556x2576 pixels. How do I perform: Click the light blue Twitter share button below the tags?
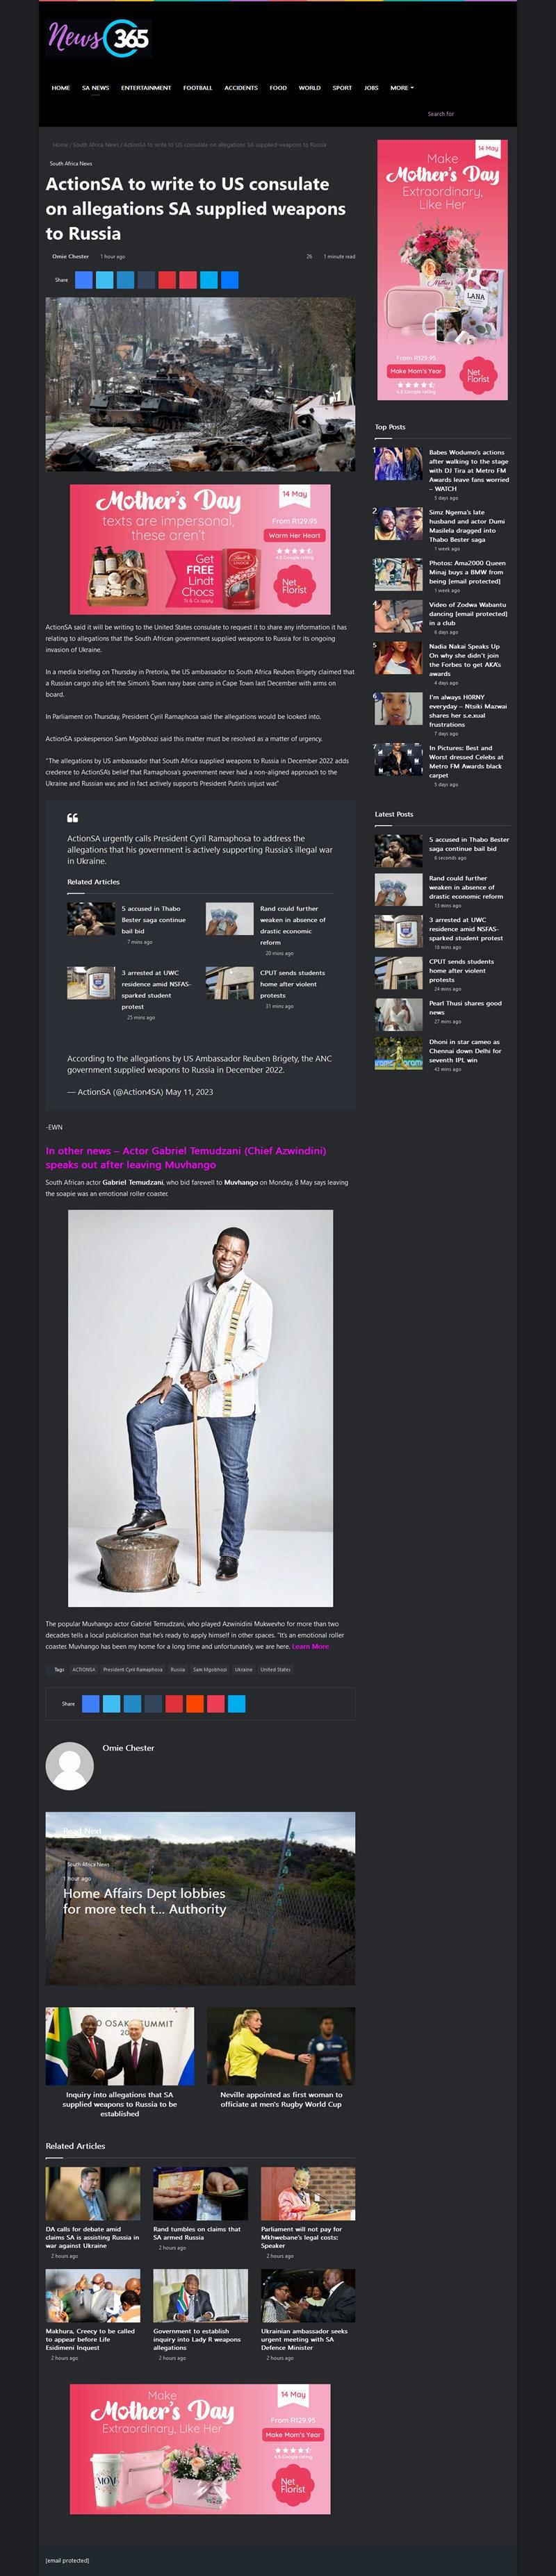pos(112,1703)
